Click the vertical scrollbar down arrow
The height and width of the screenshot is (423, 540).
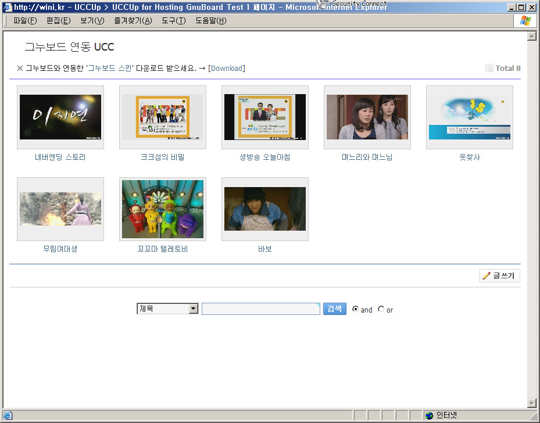click(531, 403)
